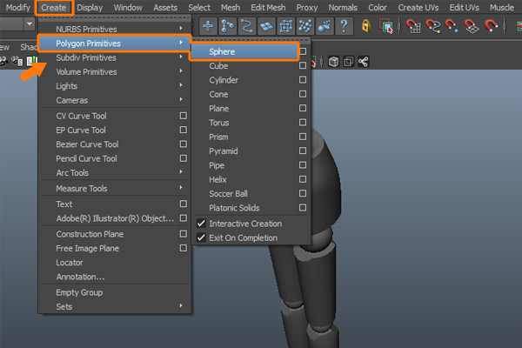
Task: Click the help question mark icon
Action: tap(345, 26)
